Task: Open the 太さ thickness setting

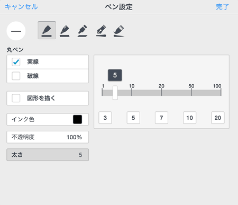Action: click(x=48, y=155)
